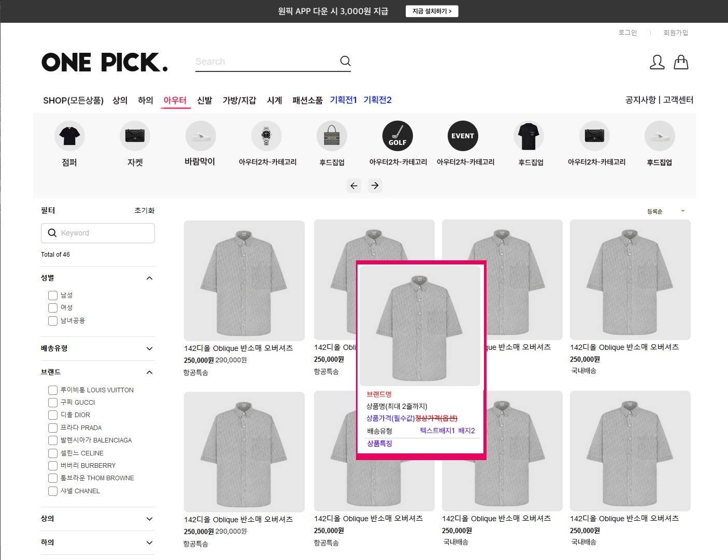
Task: Open the 패션소품 menu
Action: [x=307, y=100]
